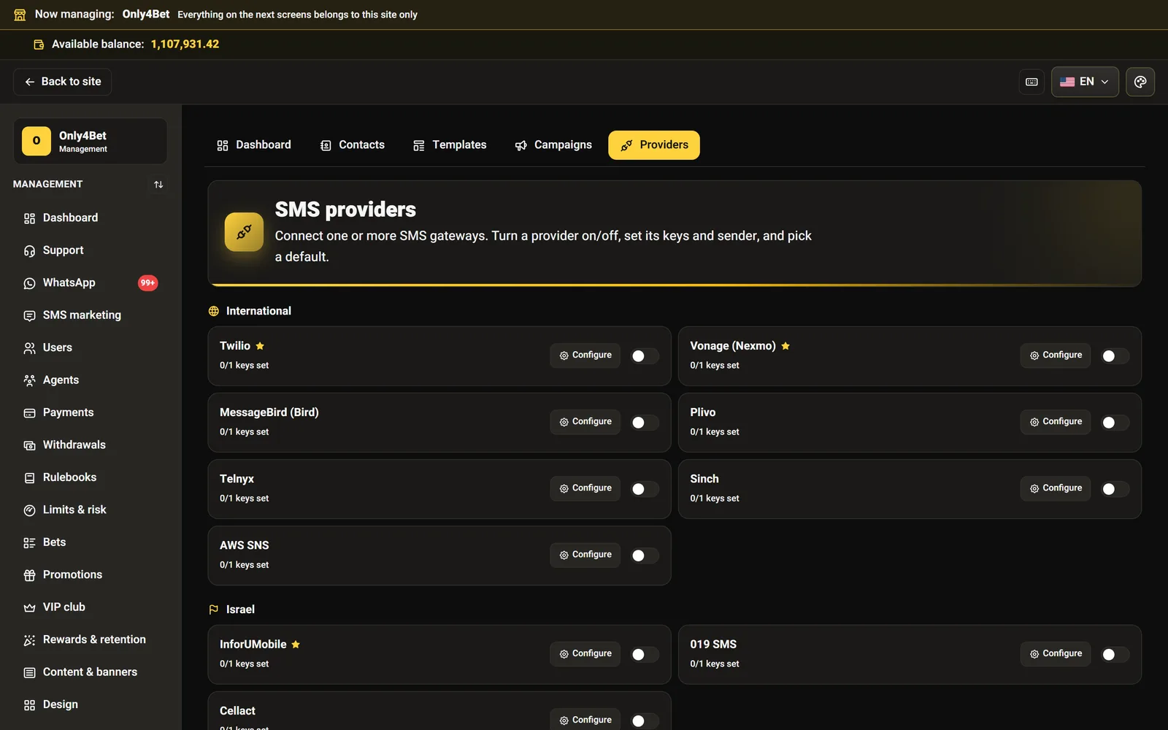
Task: Configure the Sinch provider
Action: click(1056, 488)
